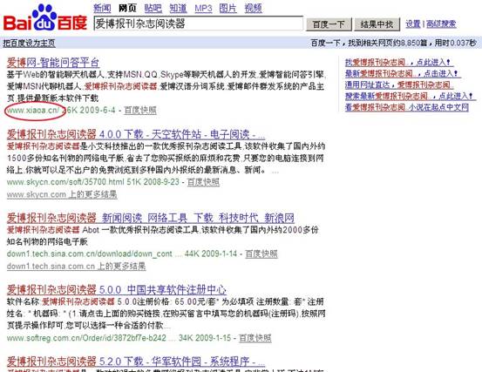
Task: Click sidebar ad 小说在起点中文网
Action: click(x=407, y=107)
